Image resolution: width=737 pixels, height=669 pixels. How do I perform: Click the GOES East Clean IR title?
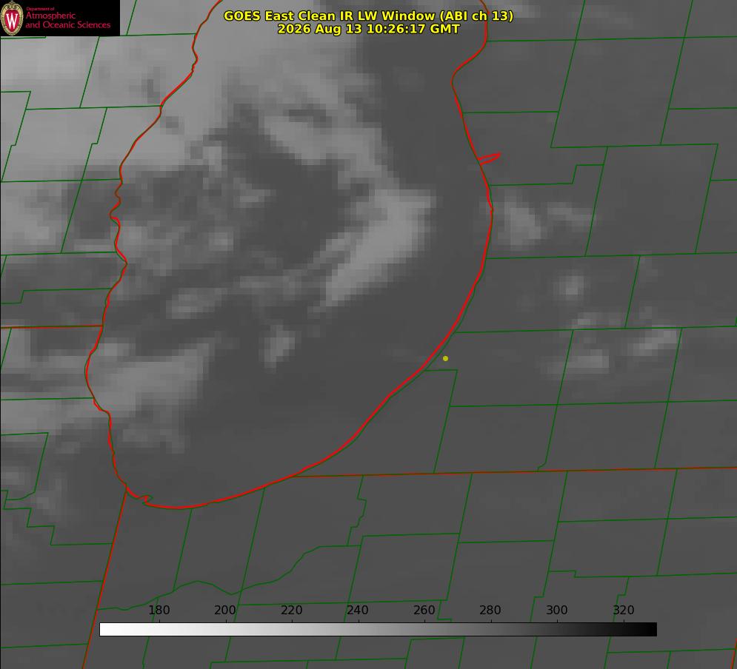368,16
